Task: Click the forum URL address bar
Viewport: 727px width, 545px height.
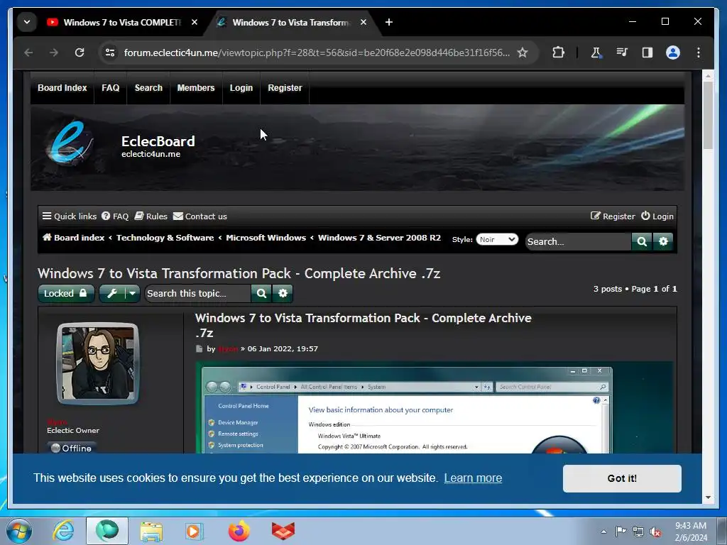Action: click(x=317, y=53)
